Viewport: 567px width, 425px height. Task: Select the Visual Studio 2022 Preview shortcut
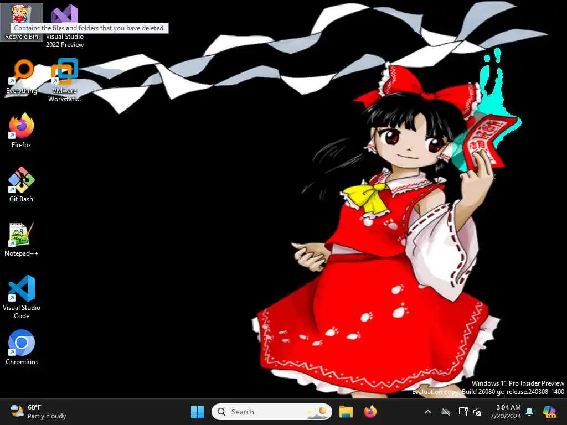click(65, 25)
